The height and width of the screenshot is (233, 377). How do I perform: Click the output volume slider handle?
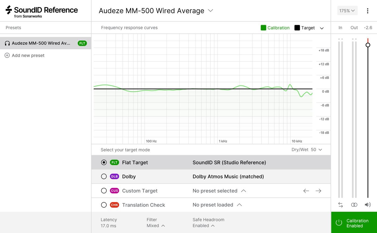coord(368,45)
